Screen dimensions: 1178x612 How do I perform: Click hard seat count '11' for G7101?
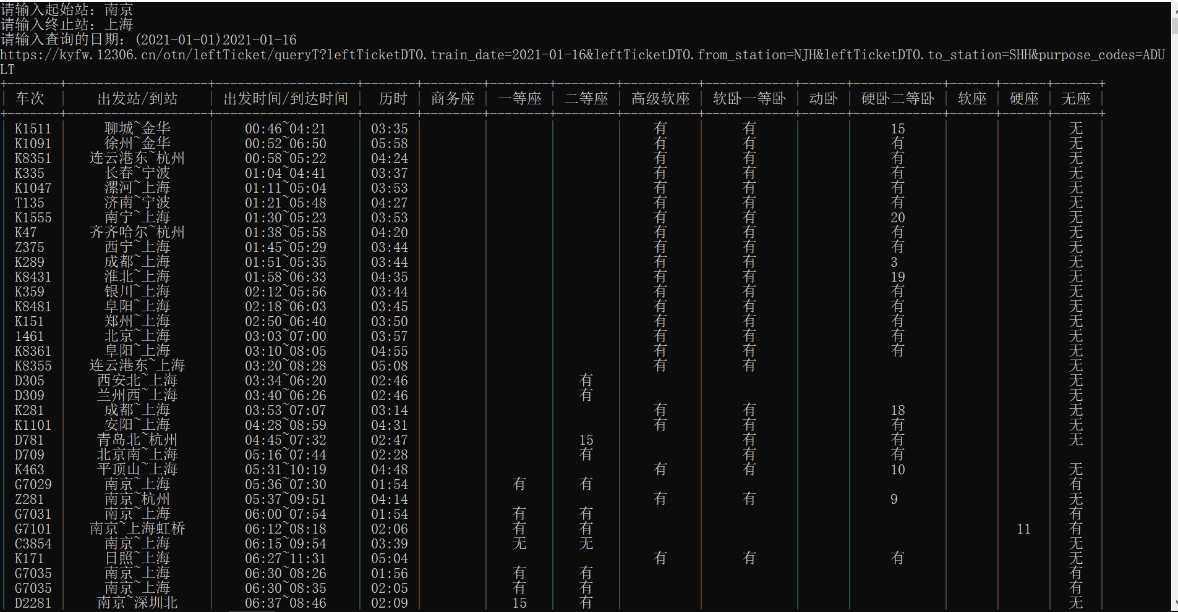(x=1024, y=529)
